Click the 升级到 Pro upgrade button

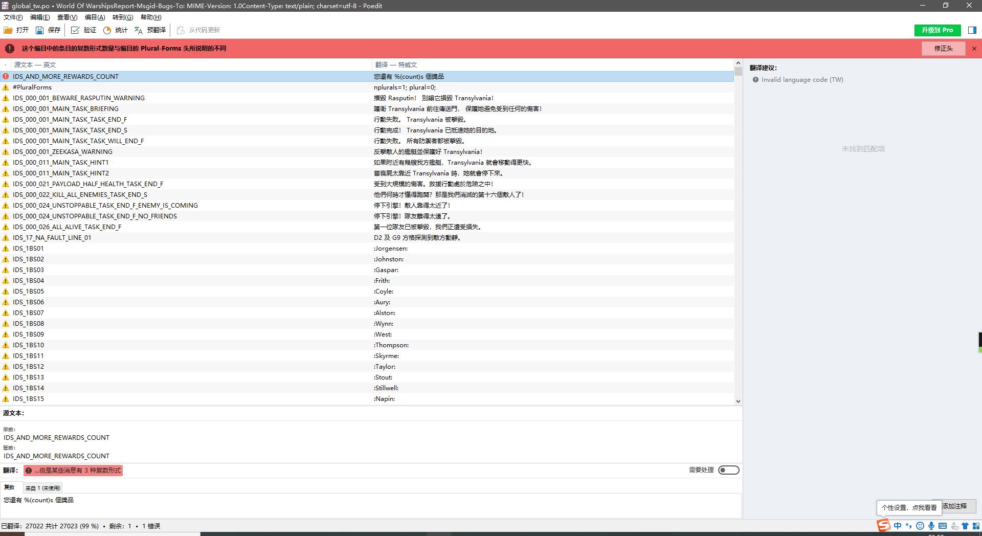(x=938, y=30)
